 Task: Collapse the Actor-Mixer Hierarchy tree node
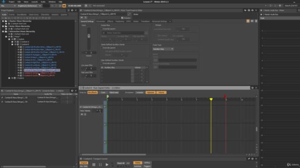coord(3,26)
